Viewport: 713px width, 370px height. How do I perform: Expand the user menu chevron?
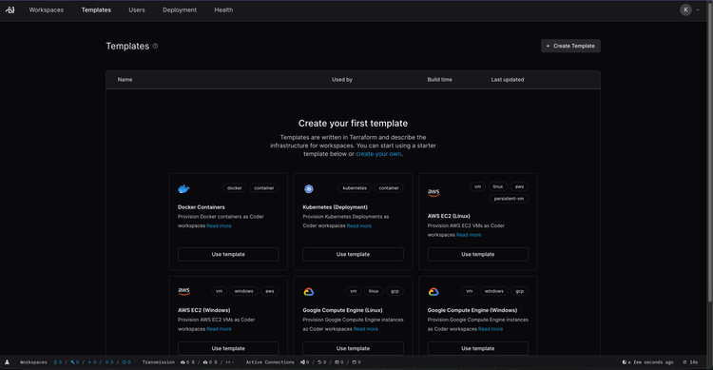pos(698,10)
